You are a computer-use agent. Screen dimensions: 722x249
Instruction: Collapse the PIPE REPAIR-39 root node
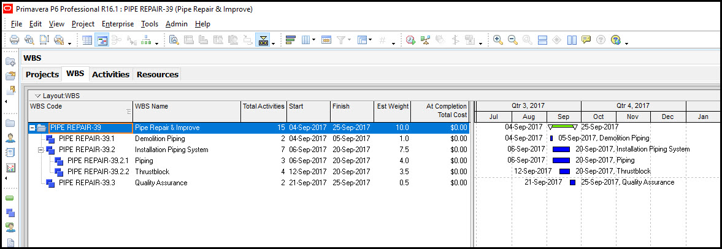[x=33, y=128]
